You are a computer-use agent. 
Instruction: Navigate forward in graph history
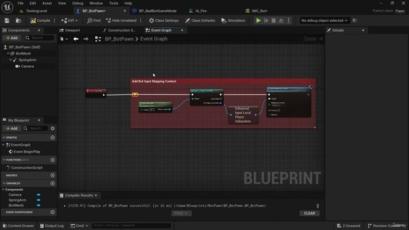86,39
